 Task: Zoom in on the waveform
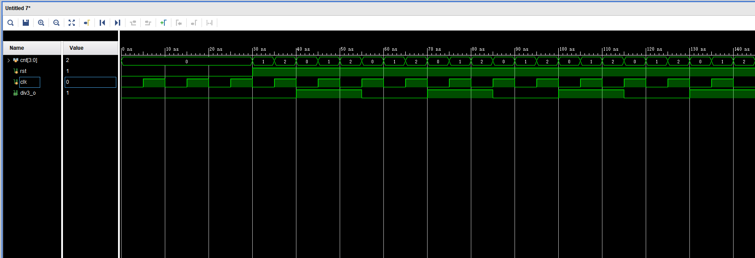tap(41, 23)
